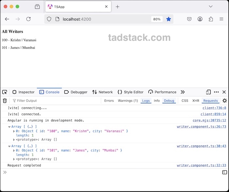229x192 pixels.
Task: Expand prototype under the James array
Action: tap(14, 159)
